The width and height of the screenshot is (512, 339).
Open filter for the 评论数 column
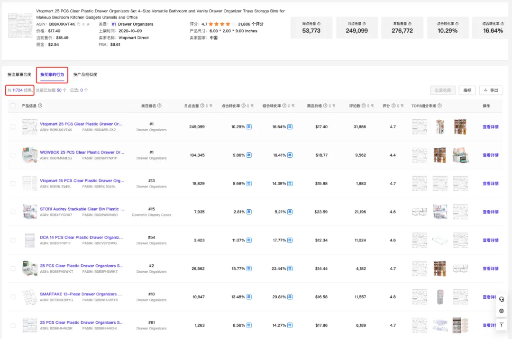372,106
